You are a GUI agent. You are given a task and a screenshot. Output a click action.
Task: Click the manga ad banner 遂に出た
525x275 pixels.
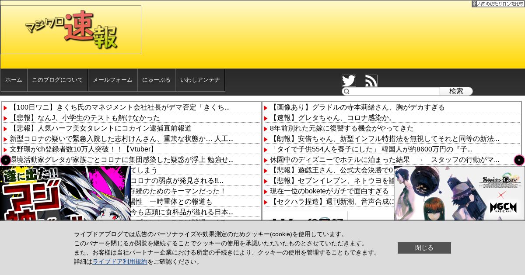pyautogui.click(x=65, y=193)
